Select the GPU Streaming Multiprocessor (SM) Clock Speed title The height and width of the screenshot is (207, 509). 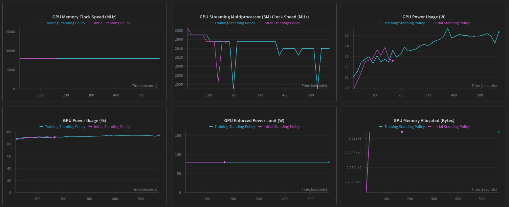point(254,17)
